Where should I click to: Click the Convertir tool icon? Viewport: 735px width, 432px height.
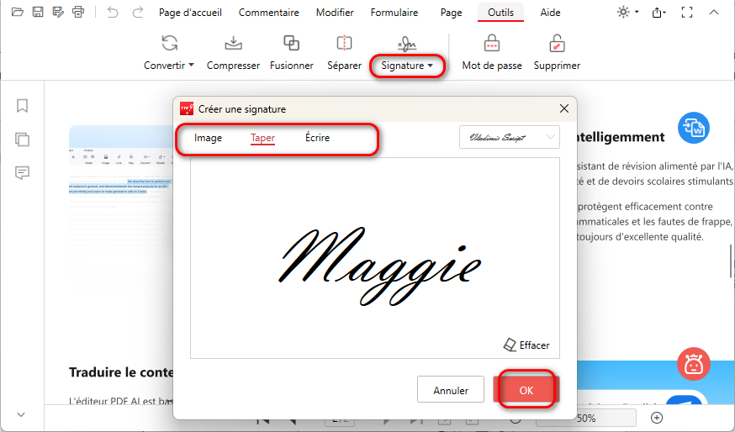click(169, 43)
